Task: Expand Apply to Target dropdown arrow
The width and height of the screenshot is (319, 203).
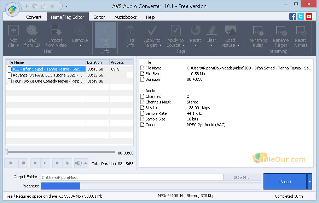Action: coord(160,45)
